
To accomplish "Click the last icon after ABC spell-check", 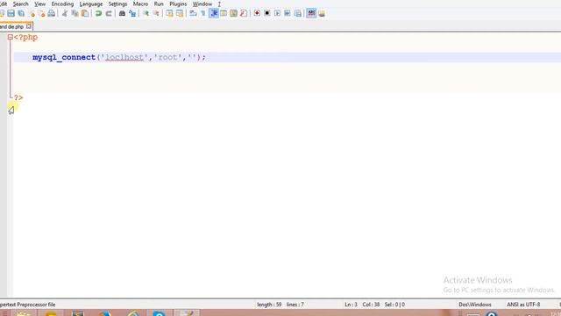I will [322, 14].
